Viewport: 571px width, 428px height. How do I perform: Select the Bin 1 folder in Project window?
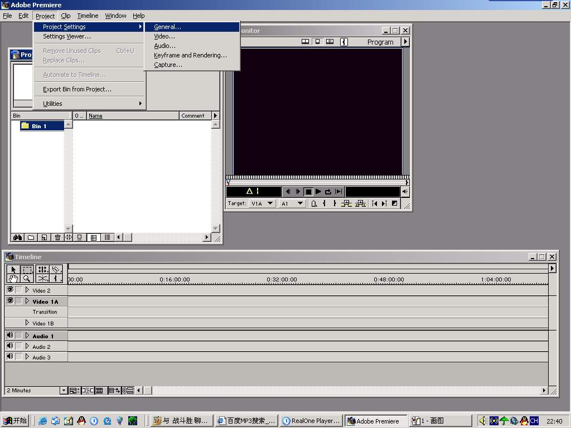[x=42, y=126]
